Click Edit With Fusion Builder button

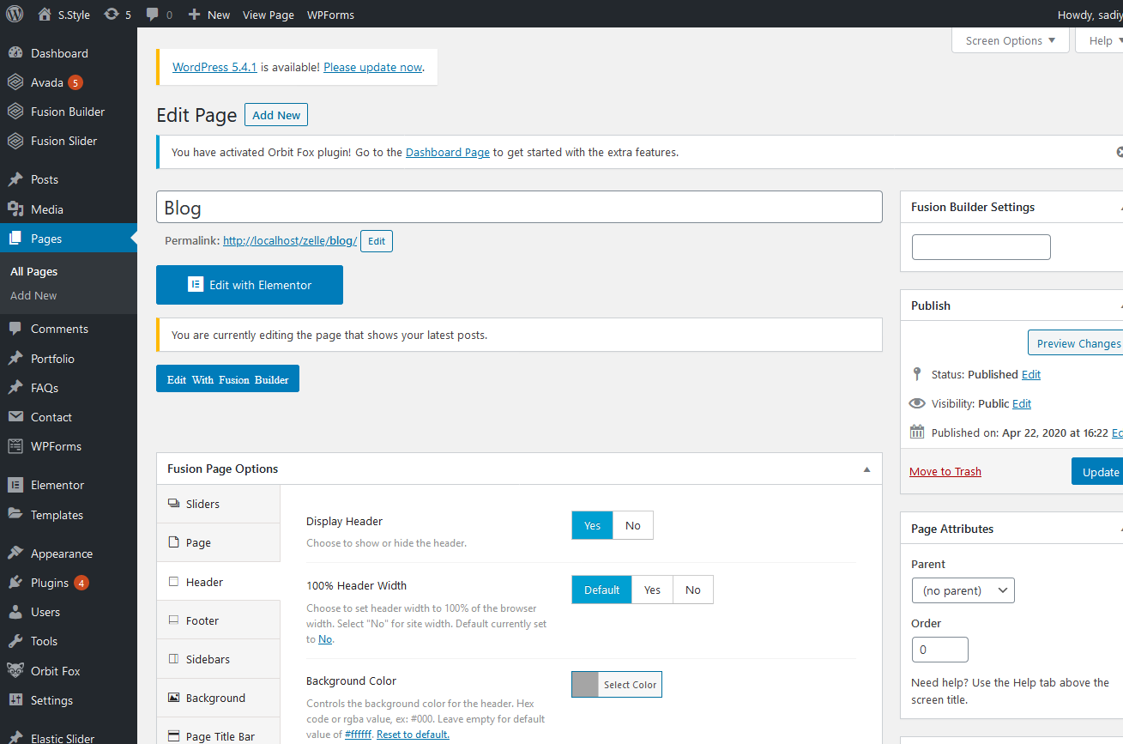(227, 379)
